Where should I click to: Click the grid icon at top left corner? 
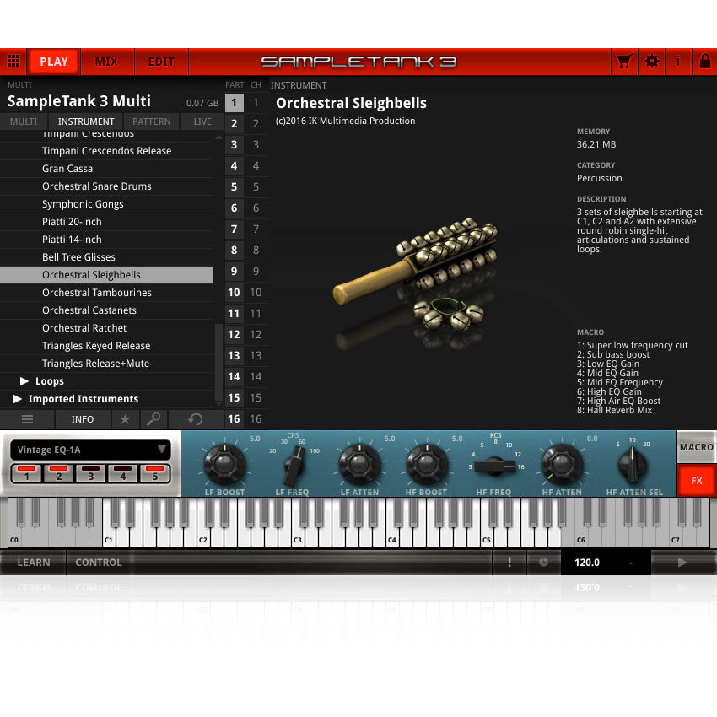(x=13, y=62)
